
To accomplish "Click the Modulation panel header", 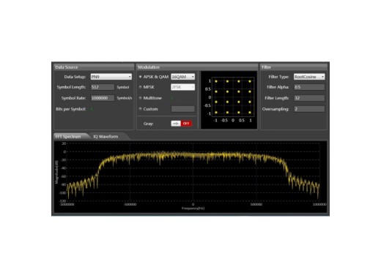I will point(197,67).
